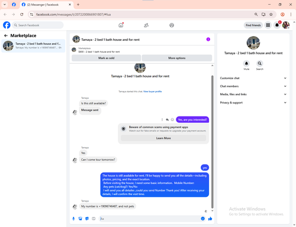The height and width of the screenshot is (227, 296).
Task: Open the Friends icon in top navigation
Action: [146, 25]
